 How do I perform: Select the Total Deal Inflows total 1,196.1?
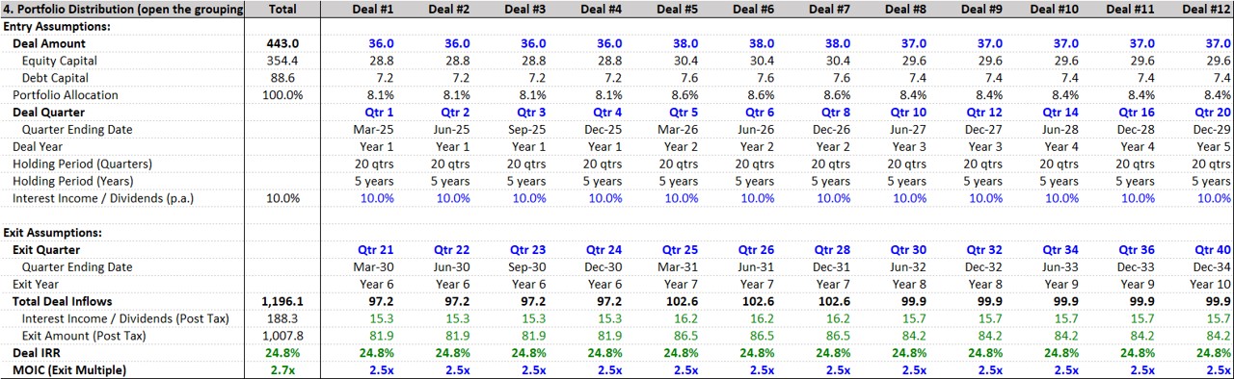point(282,301)
